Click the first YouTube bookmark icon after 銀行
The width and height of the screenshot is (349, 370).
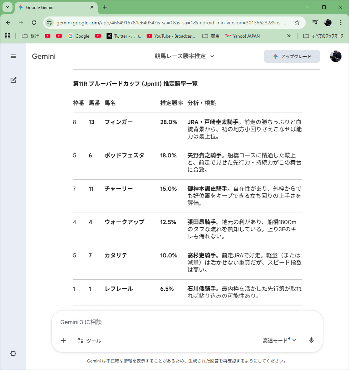48,36
